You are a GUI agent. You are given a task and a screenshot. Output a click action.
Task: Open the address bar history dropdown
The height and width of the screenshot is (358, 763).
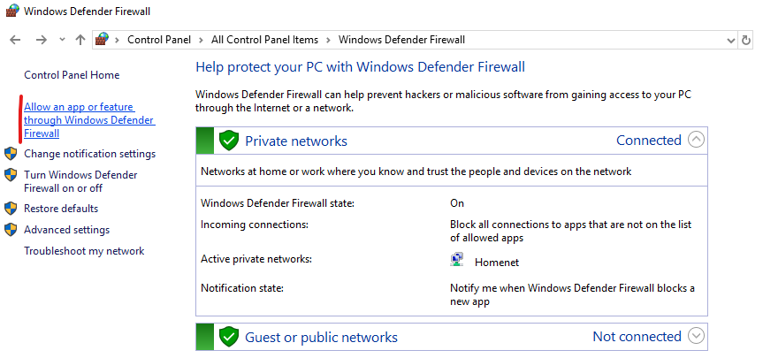(x=730, y=40)
